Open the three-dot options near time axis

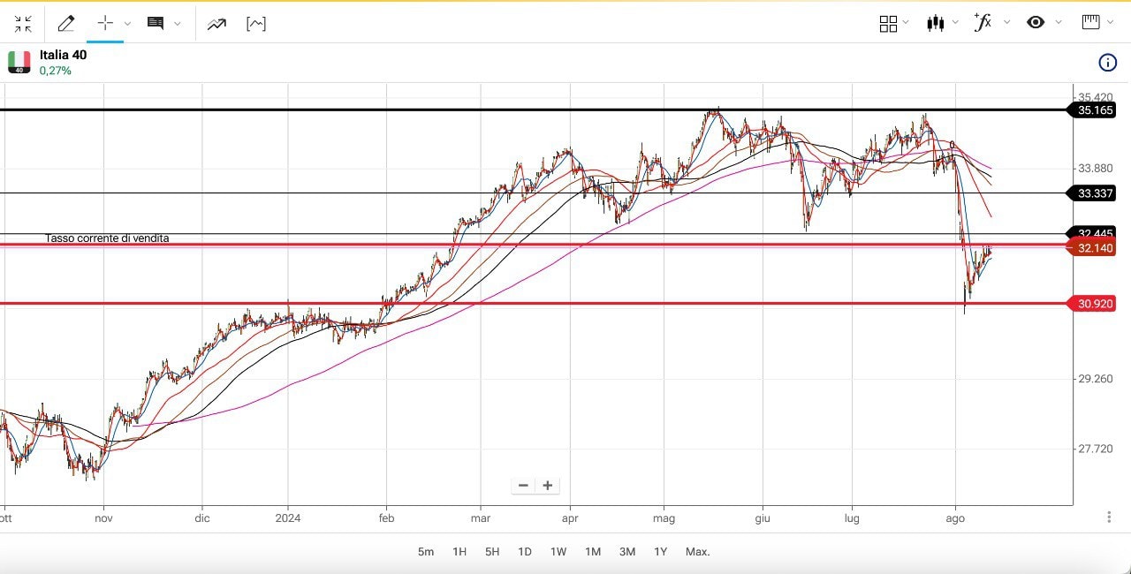click(x=1109, y=517)
